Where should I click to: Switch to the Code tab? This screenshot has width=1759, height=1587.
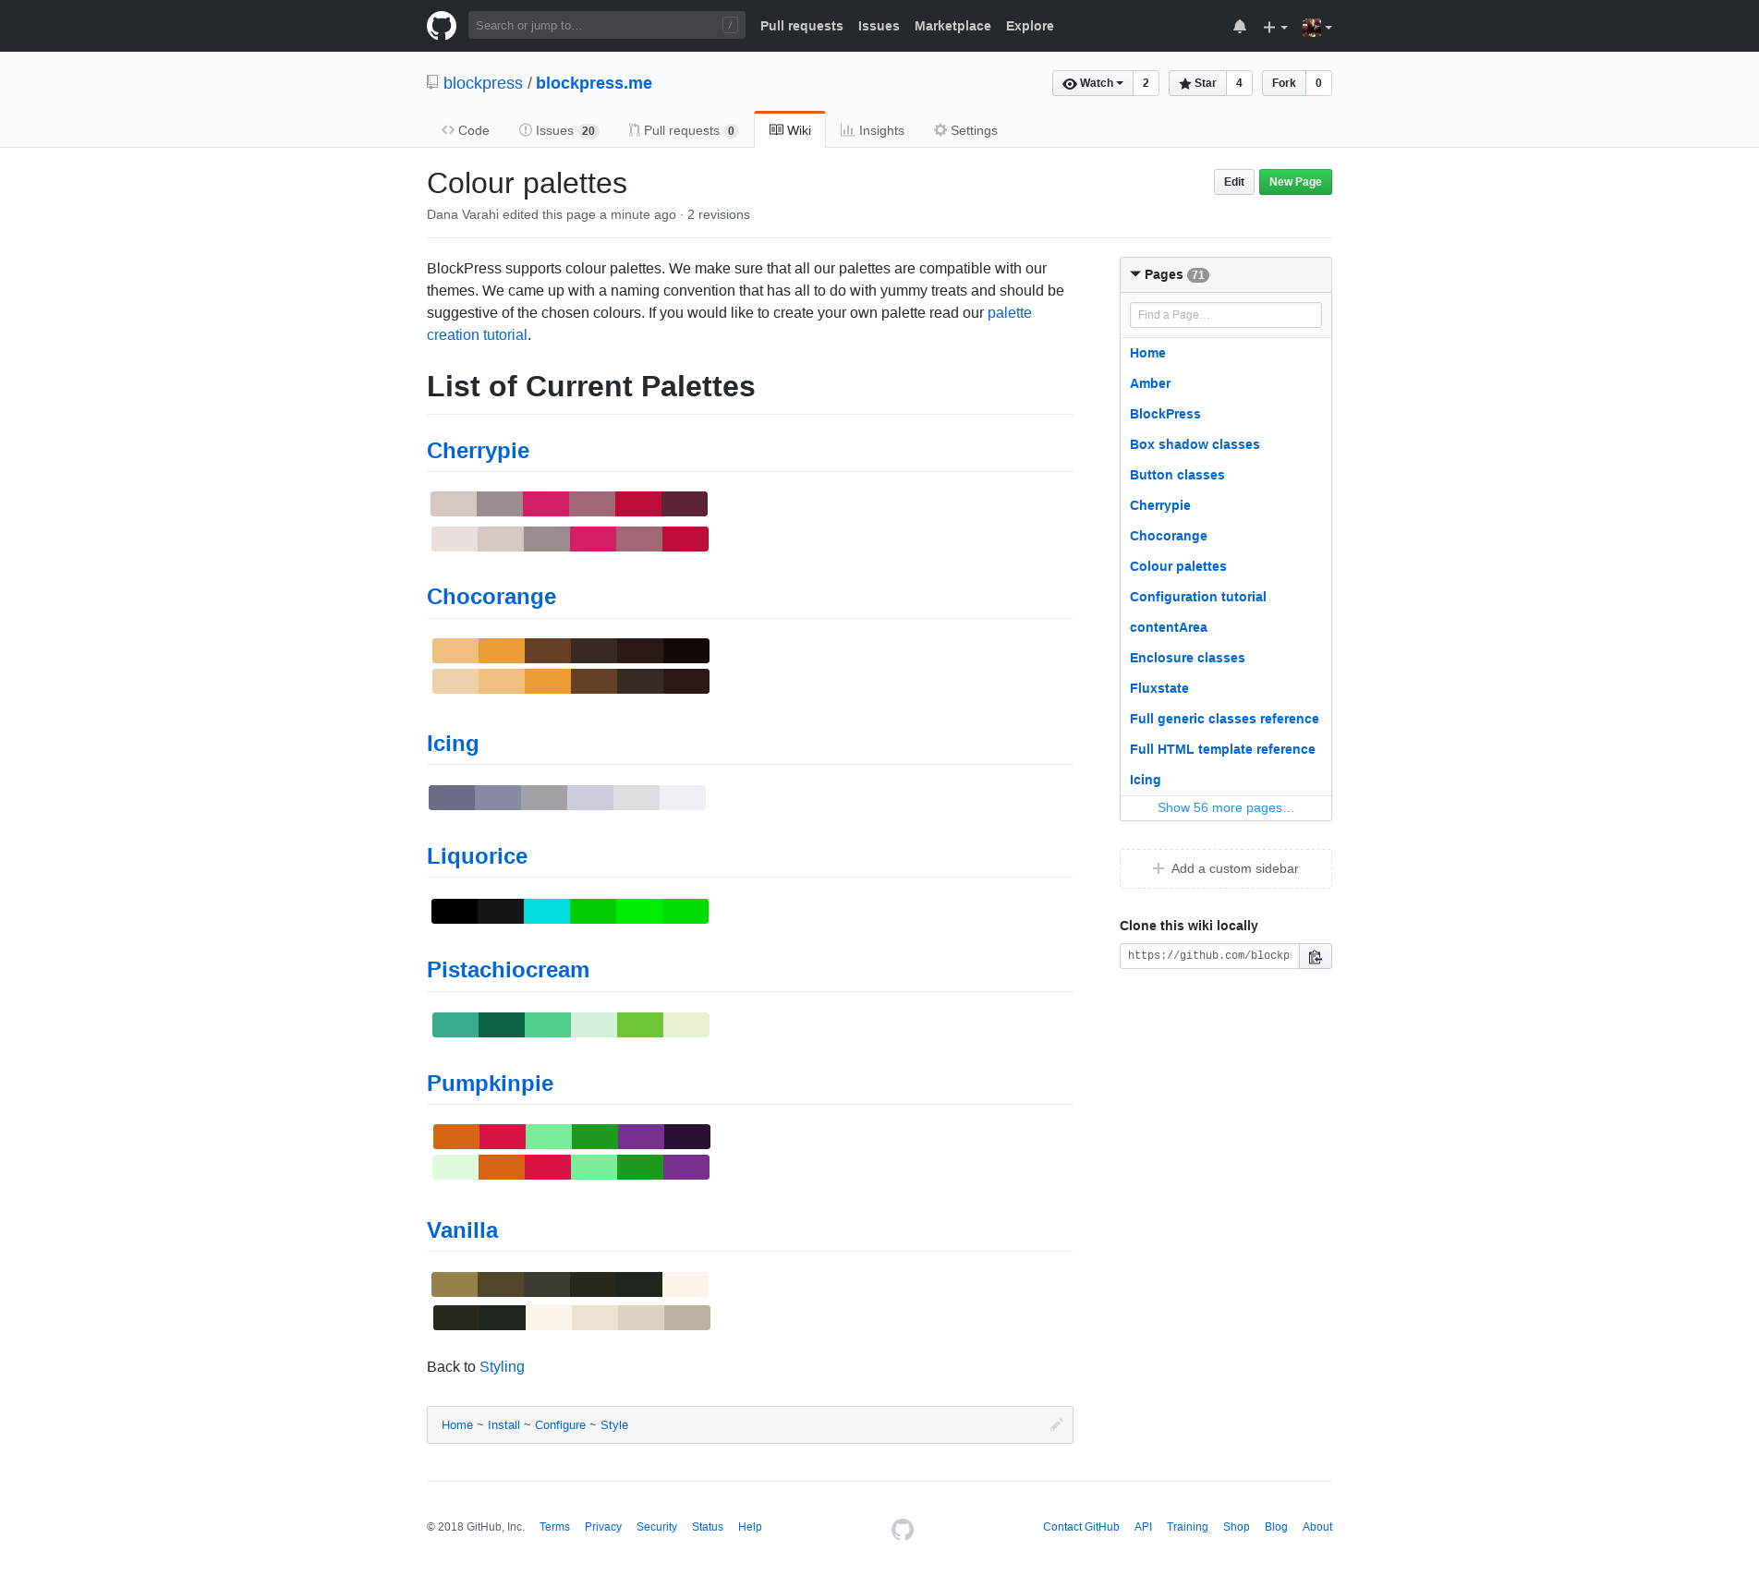(466, 130)
